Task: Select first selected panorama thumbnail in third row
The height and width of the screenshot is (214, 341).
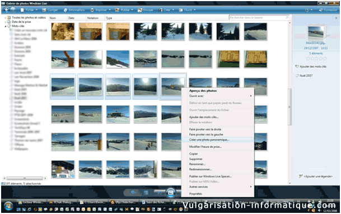Action: tap(63, 87)
